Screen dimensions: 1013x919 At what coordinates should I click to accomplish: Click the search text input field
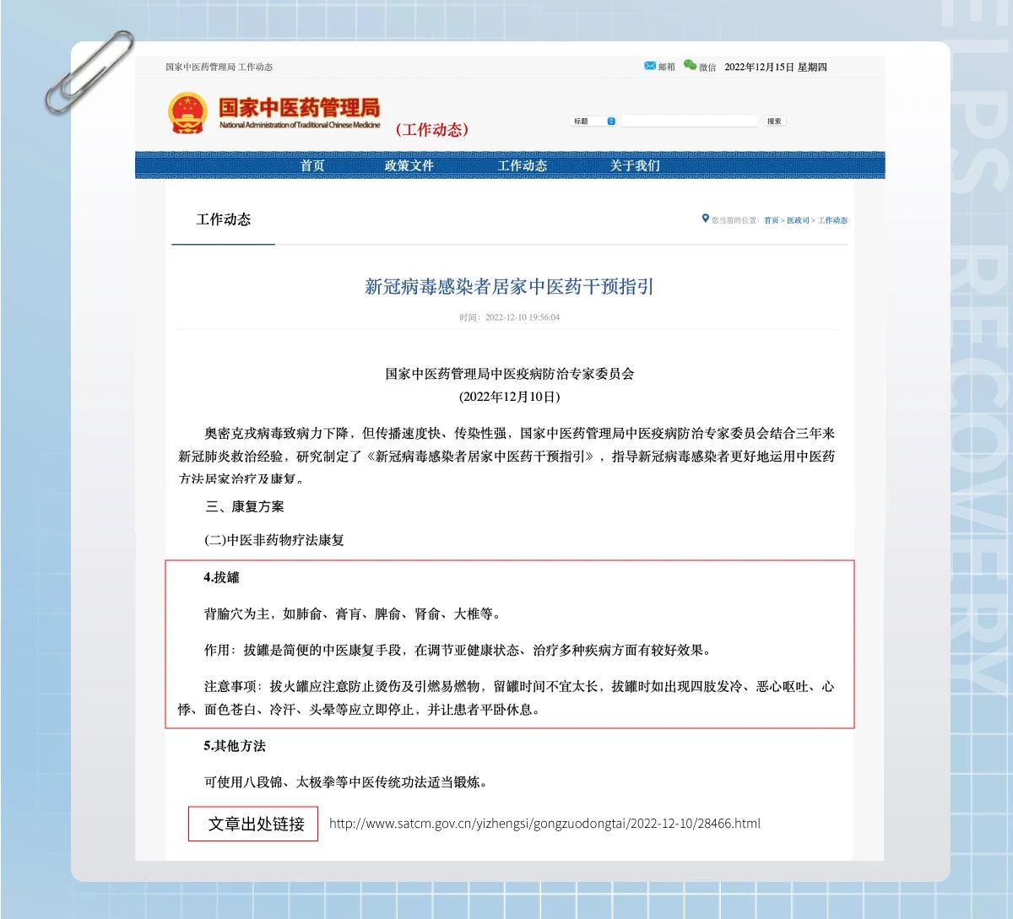[x=689, y=122]
